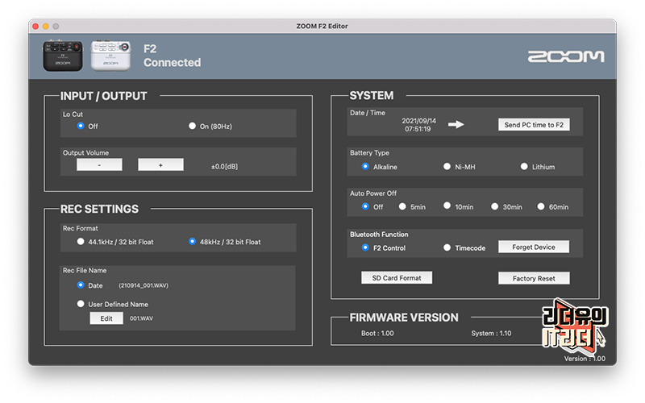Click the (210914_001.WAV) file name example
This screenshot has width=645, height=403.
point(144,285)
